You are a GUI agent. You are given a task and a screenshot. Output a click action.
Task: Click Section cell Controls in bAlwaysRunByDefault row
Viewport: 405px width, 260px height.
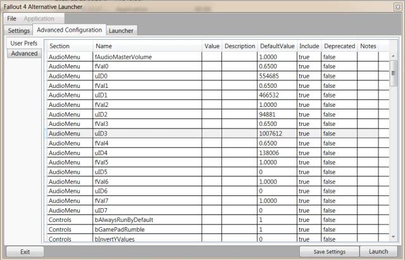coord(70,220)
